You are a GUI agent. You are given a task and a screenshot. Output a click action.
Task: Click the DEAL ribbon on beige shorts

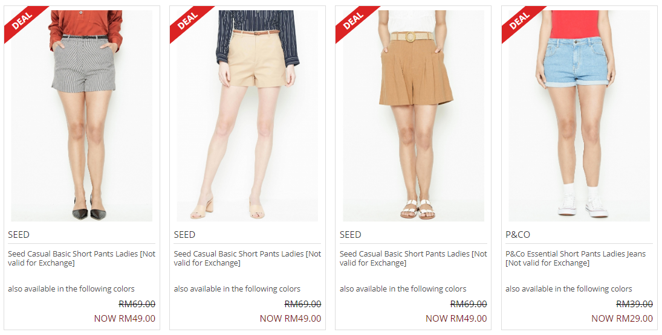(188, 21)
